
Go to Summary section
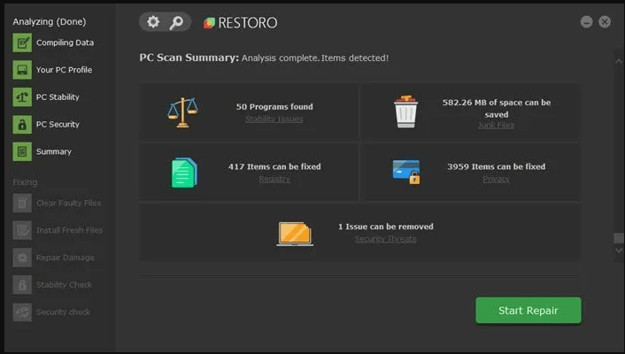click(x=54, y=151)
